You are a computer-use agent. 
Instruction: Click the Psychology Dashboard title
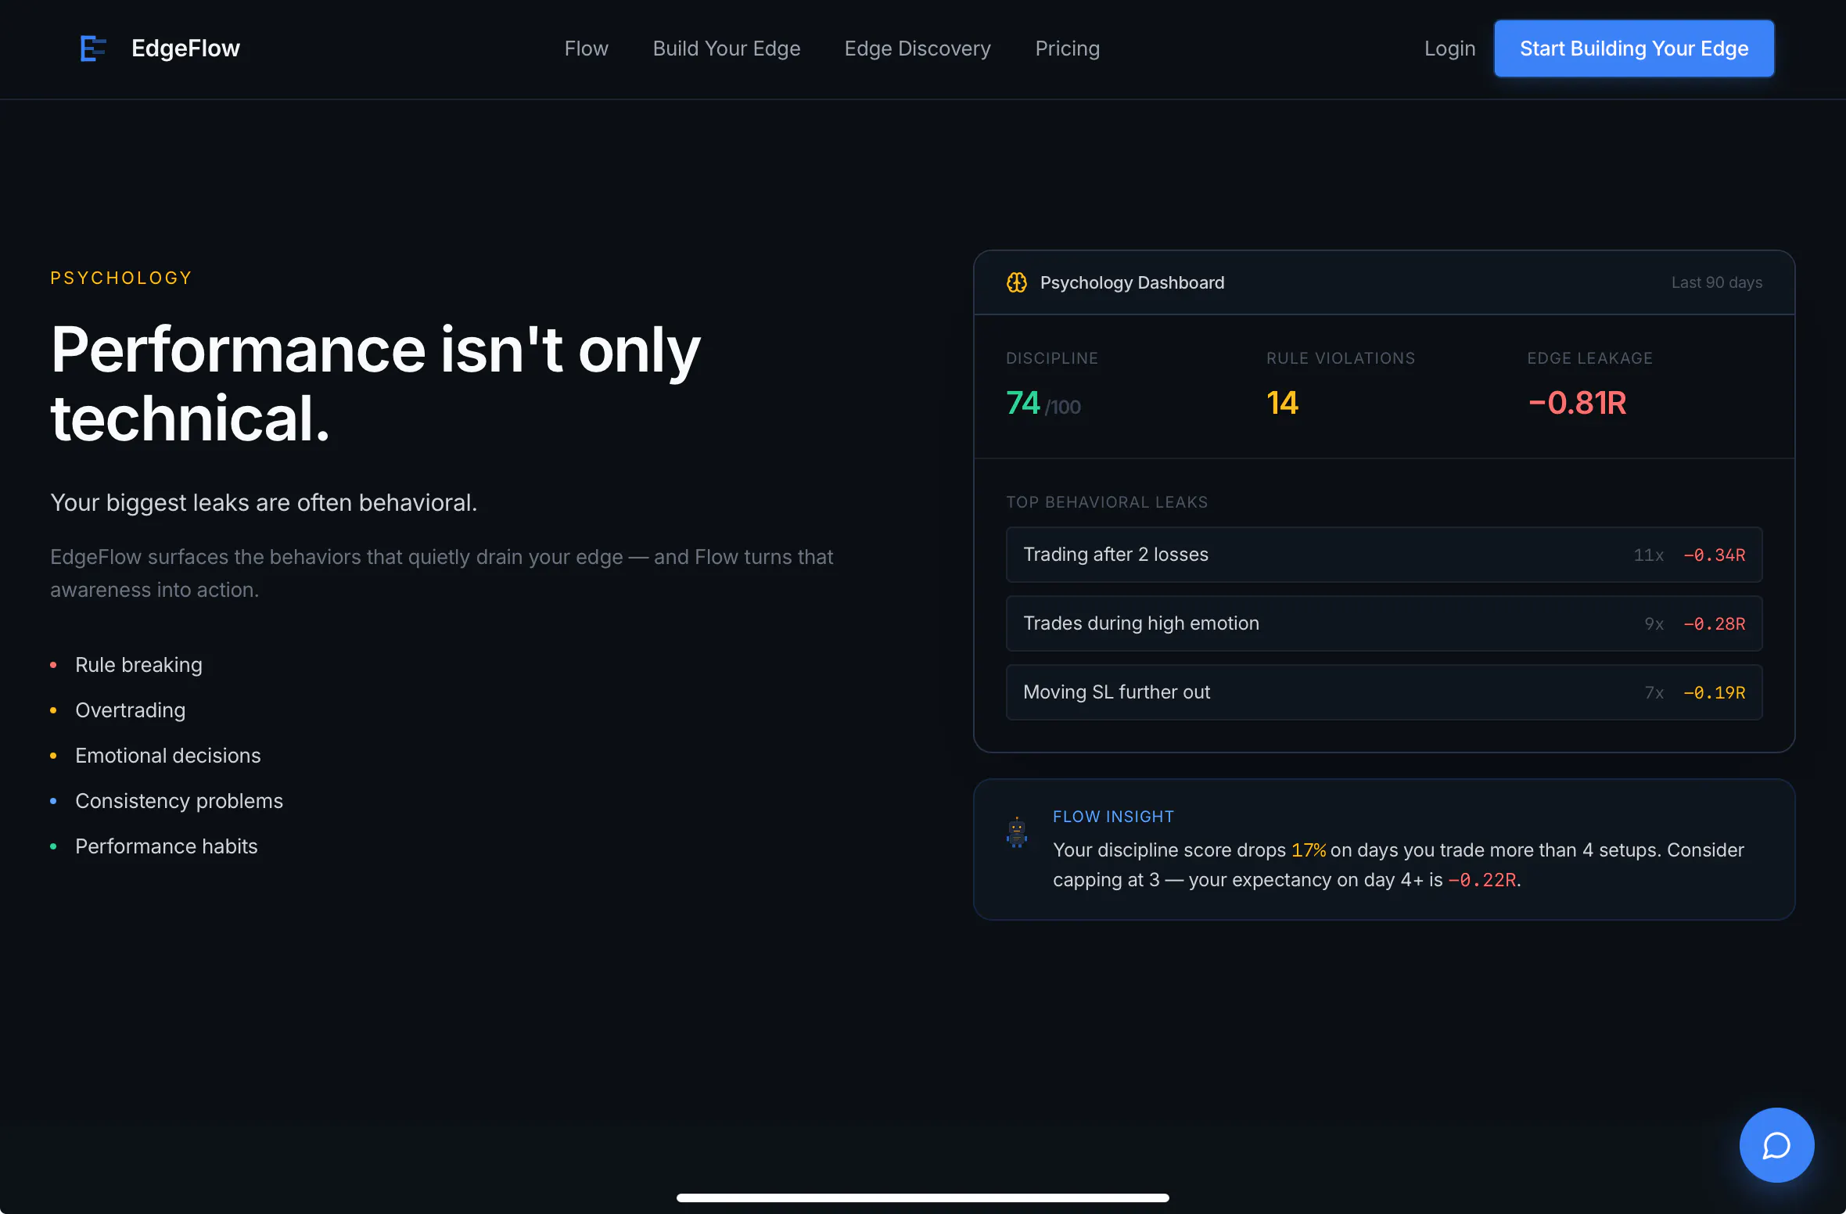tap(1132, 282)
